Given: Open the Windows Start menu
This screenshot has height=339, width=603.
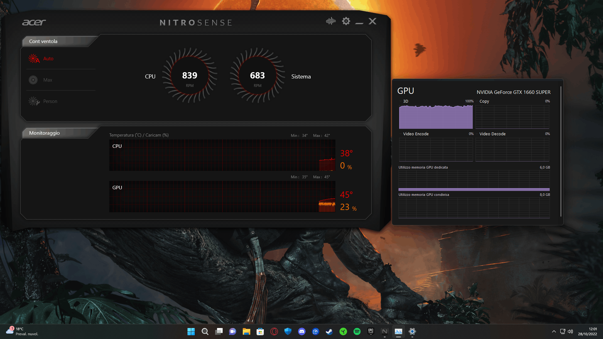Looking at the screenshot, I should coord(191,331).
